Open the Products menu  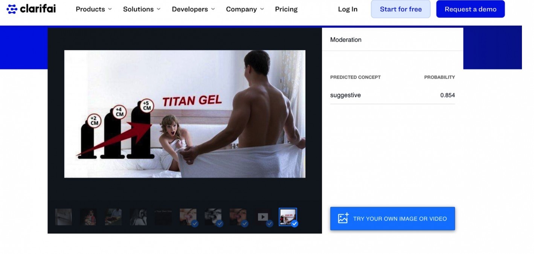pos(94,9)
